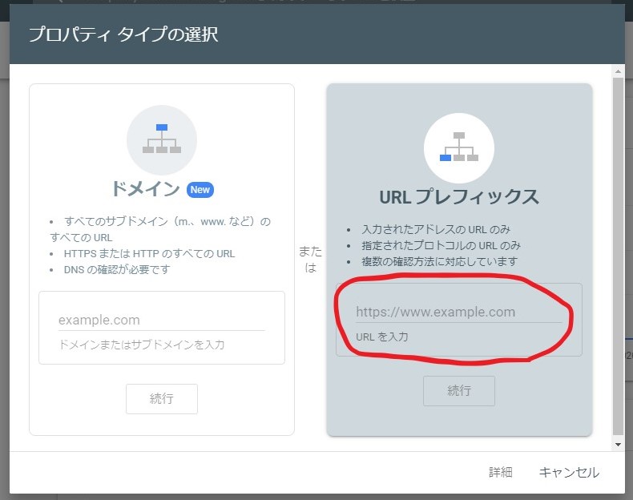The width and height of the screenshot is (633, 500).
Task: Click キャンセル to close the dialog
Action: (569, 472)
